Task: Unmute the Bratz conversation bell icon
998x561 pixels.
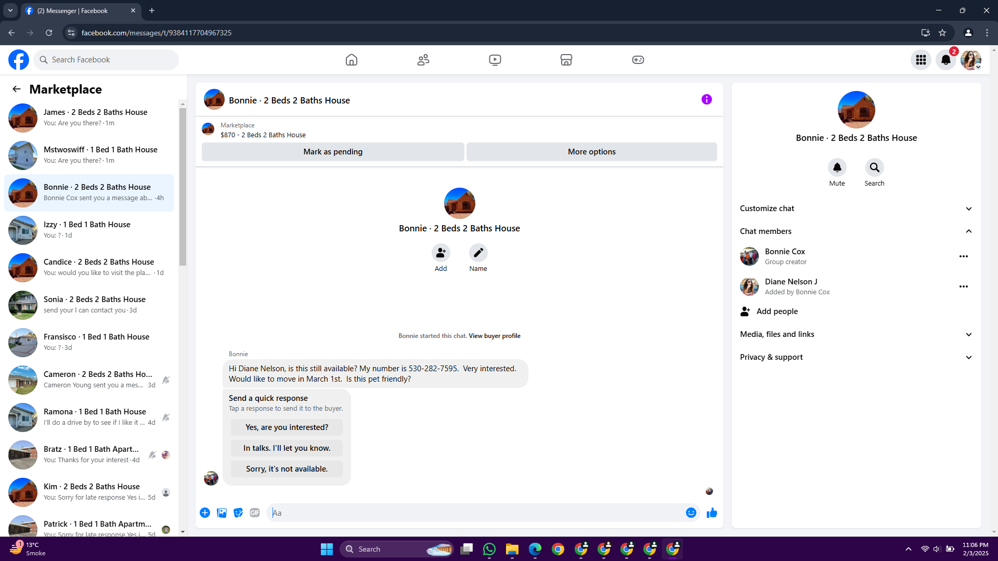Action: (x=152, y=455)
